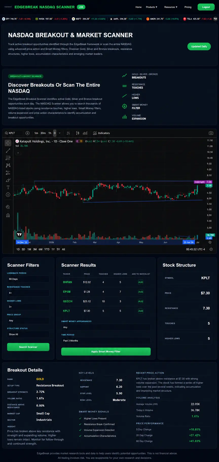Image resolution: width=219 pixels, height=462 pixels.
Task: Select the D daily interval
Action: (x=55, y=133)
